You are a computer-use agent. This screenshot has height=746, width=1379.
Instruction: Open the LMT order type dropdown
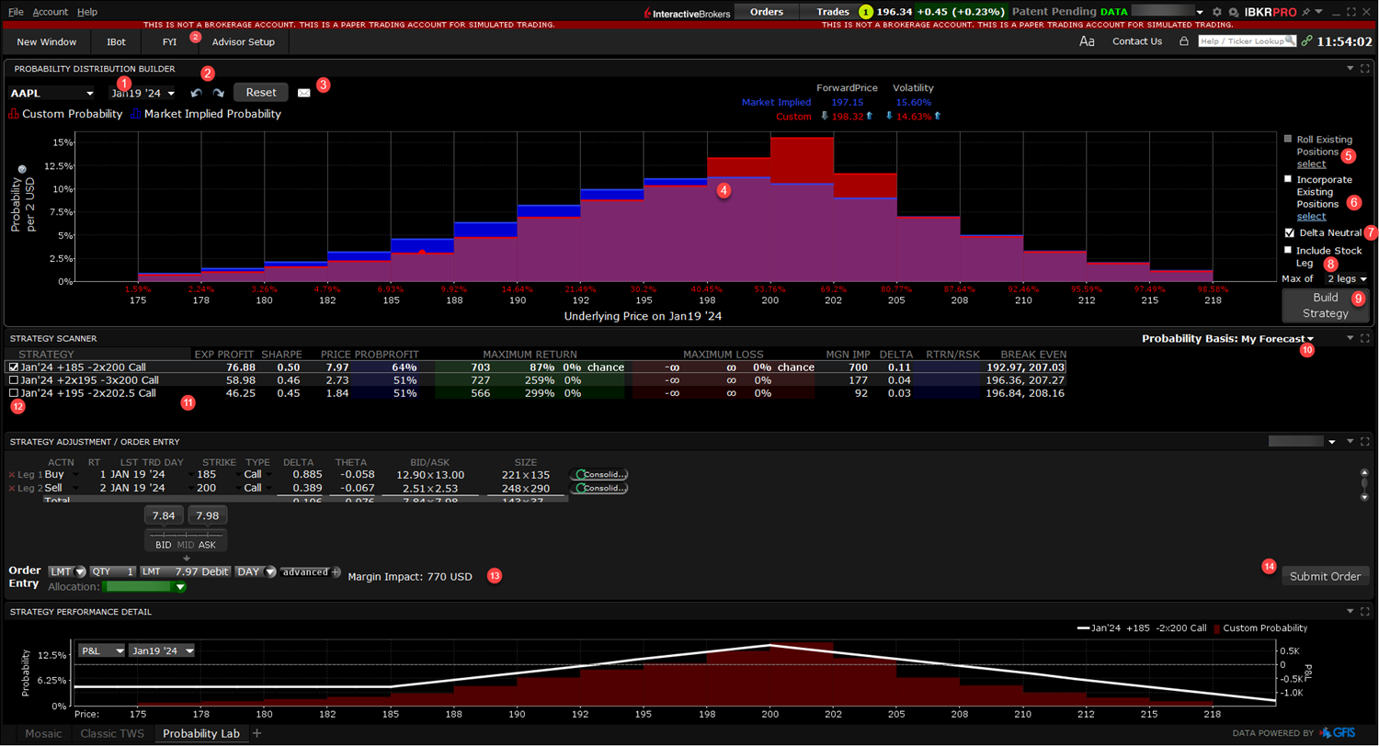coord(67,571)
